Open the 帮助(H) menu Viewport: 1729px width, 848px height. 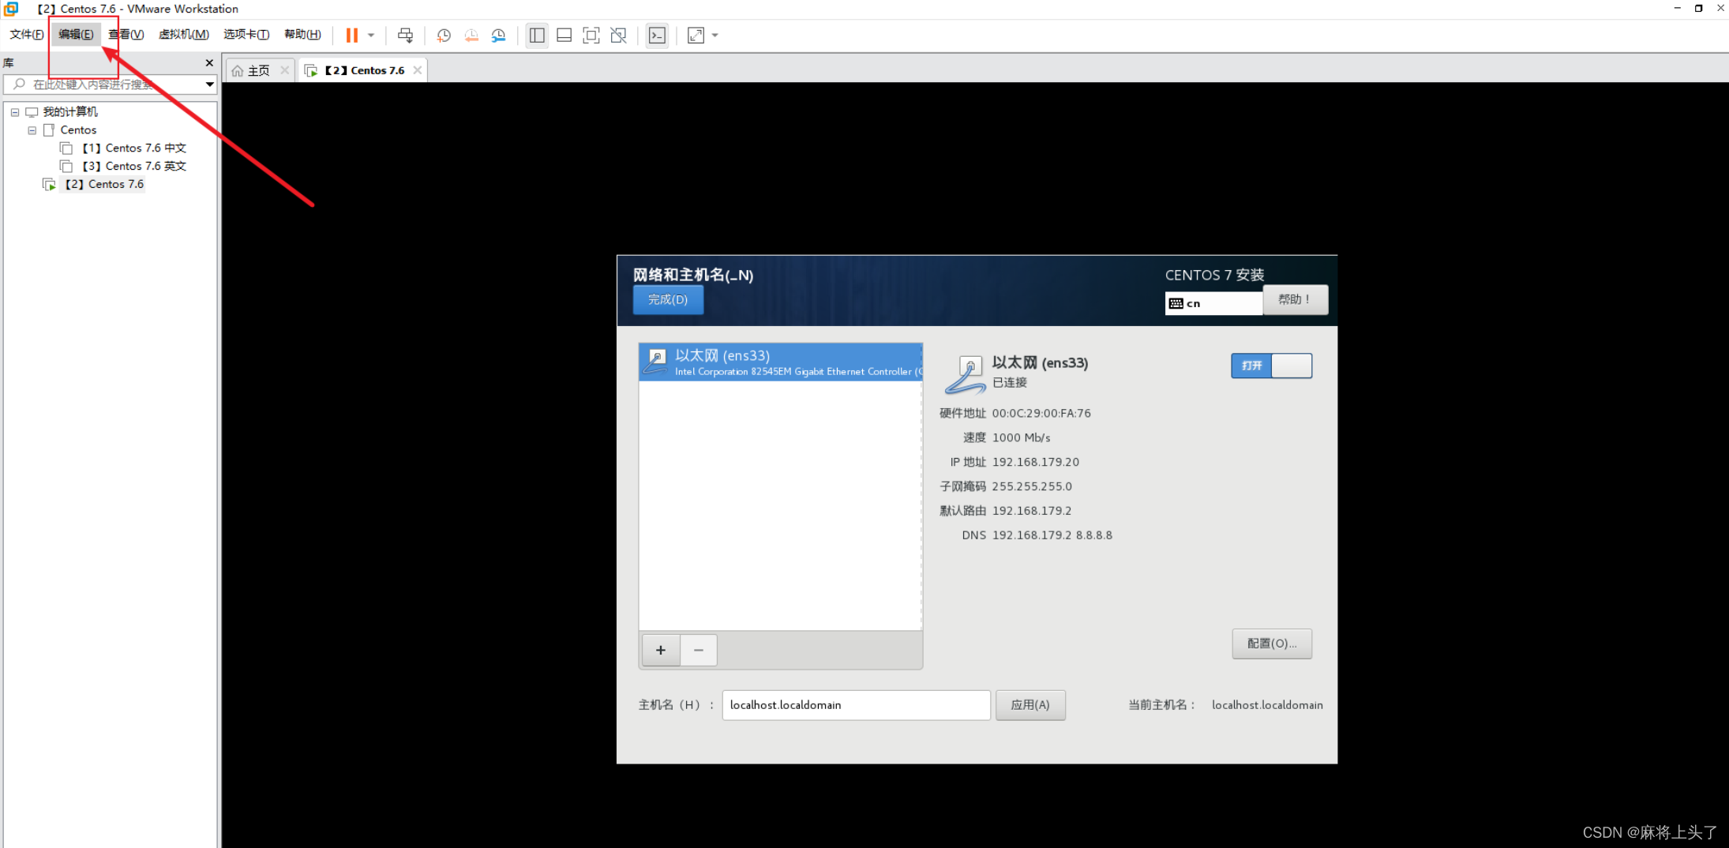click(302, 34)
